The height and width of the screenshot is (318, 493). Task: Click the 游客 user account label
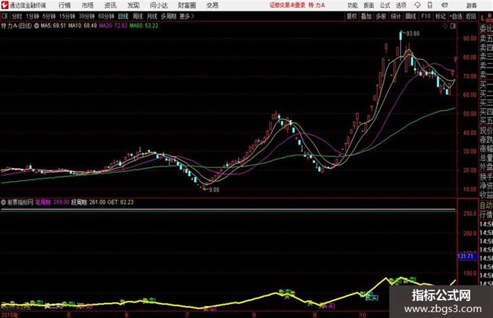472,5
